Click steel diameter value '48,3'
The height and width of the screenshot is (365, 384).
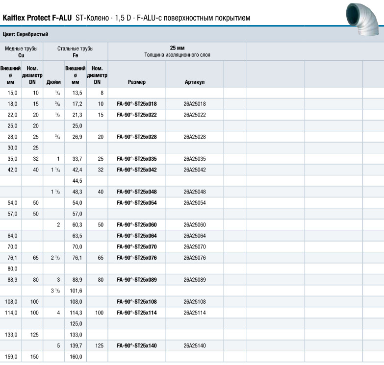77,192
